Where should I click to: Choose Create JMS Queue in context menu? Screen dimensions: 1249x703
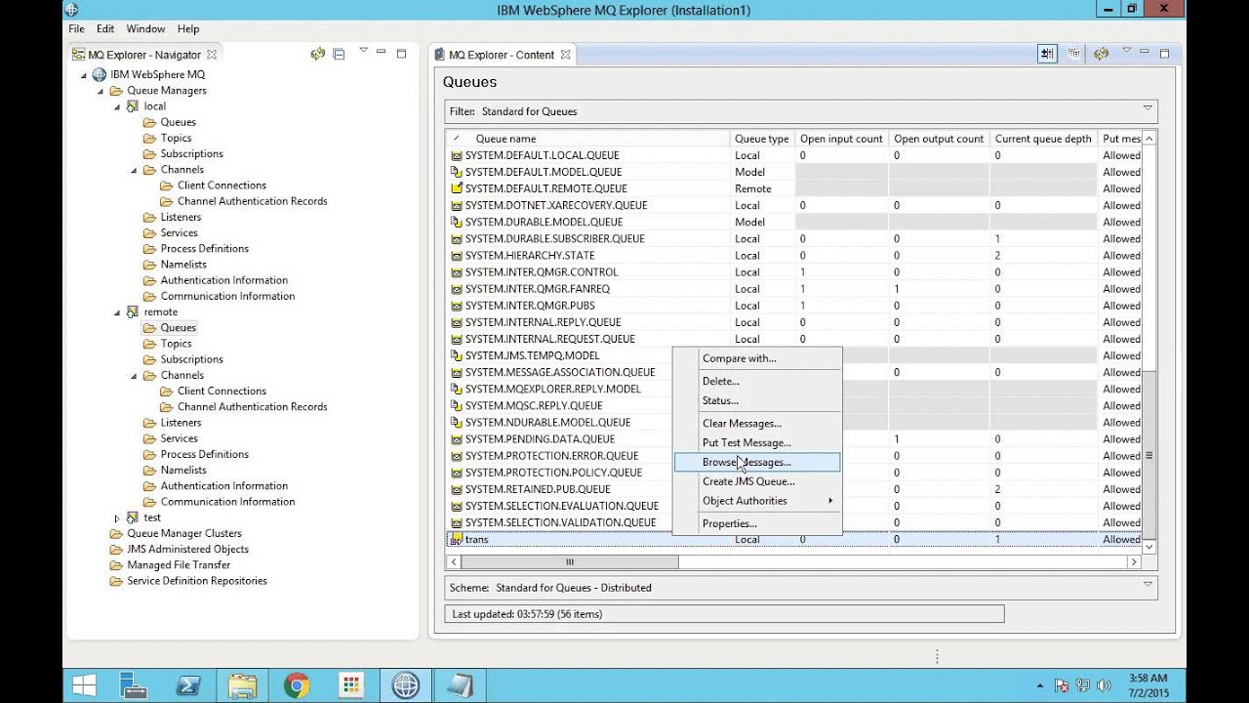tap(757, 481)
